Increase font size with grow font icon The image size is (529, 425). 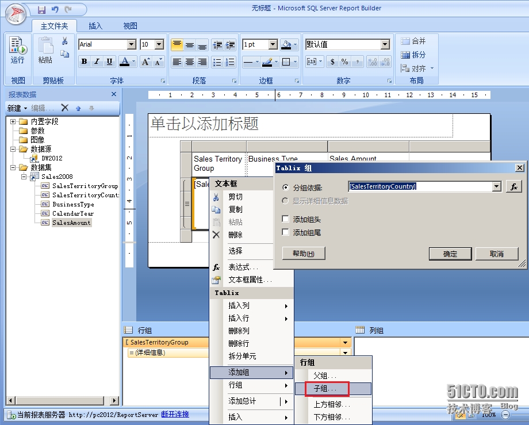[x=145, y=62]
